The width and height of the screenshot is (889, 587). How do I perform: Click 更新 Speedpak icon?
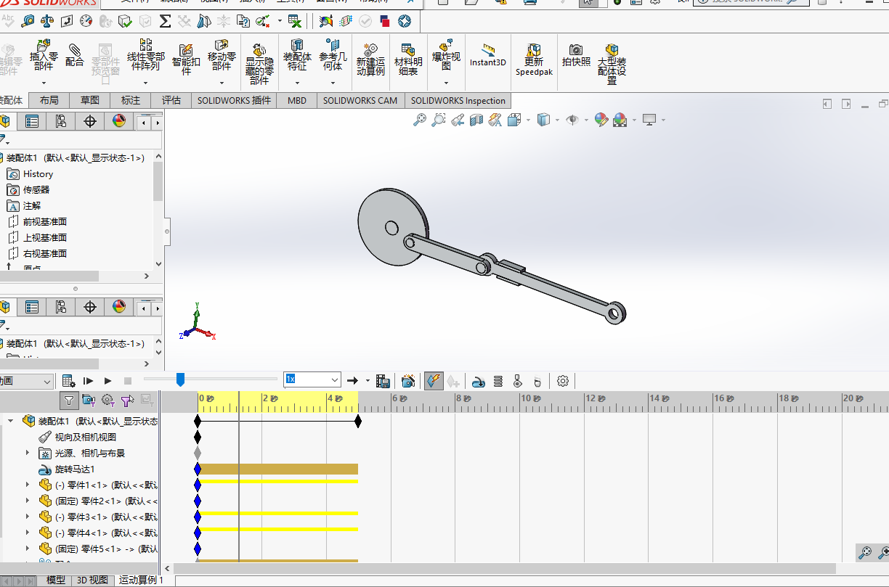[534, 59]
